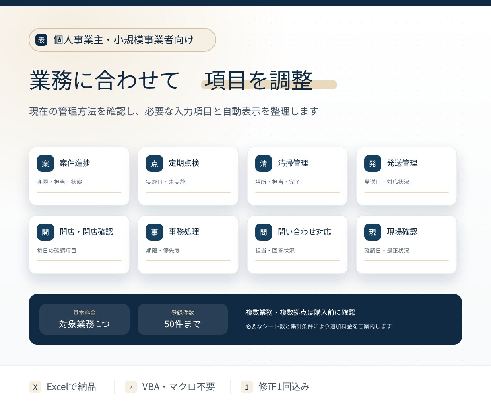Click the 問 icon on the 問い合わせ対応 card
The image size is (491, 408).
pyautogui.click(x=264, y=232)
